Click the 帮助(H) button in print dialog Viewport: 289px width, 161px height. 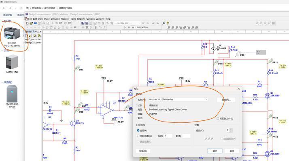click(x=143, y=151)
